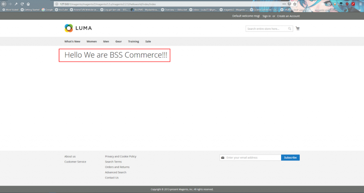Open the Google bookmark
Screen dimensions: 364x193
point(47,10)
